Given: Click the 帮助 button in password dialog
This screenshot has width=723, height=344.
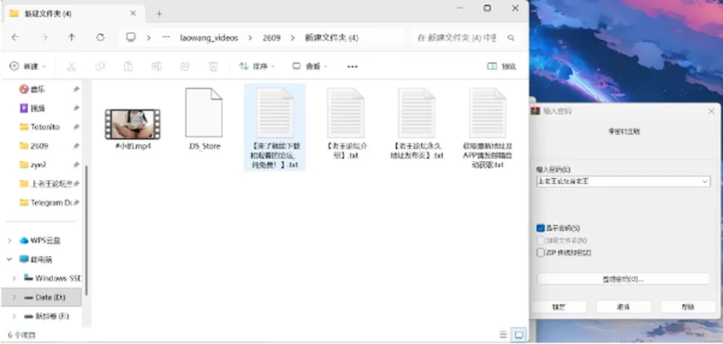Looking at the screenshot, I should (688, 306).
